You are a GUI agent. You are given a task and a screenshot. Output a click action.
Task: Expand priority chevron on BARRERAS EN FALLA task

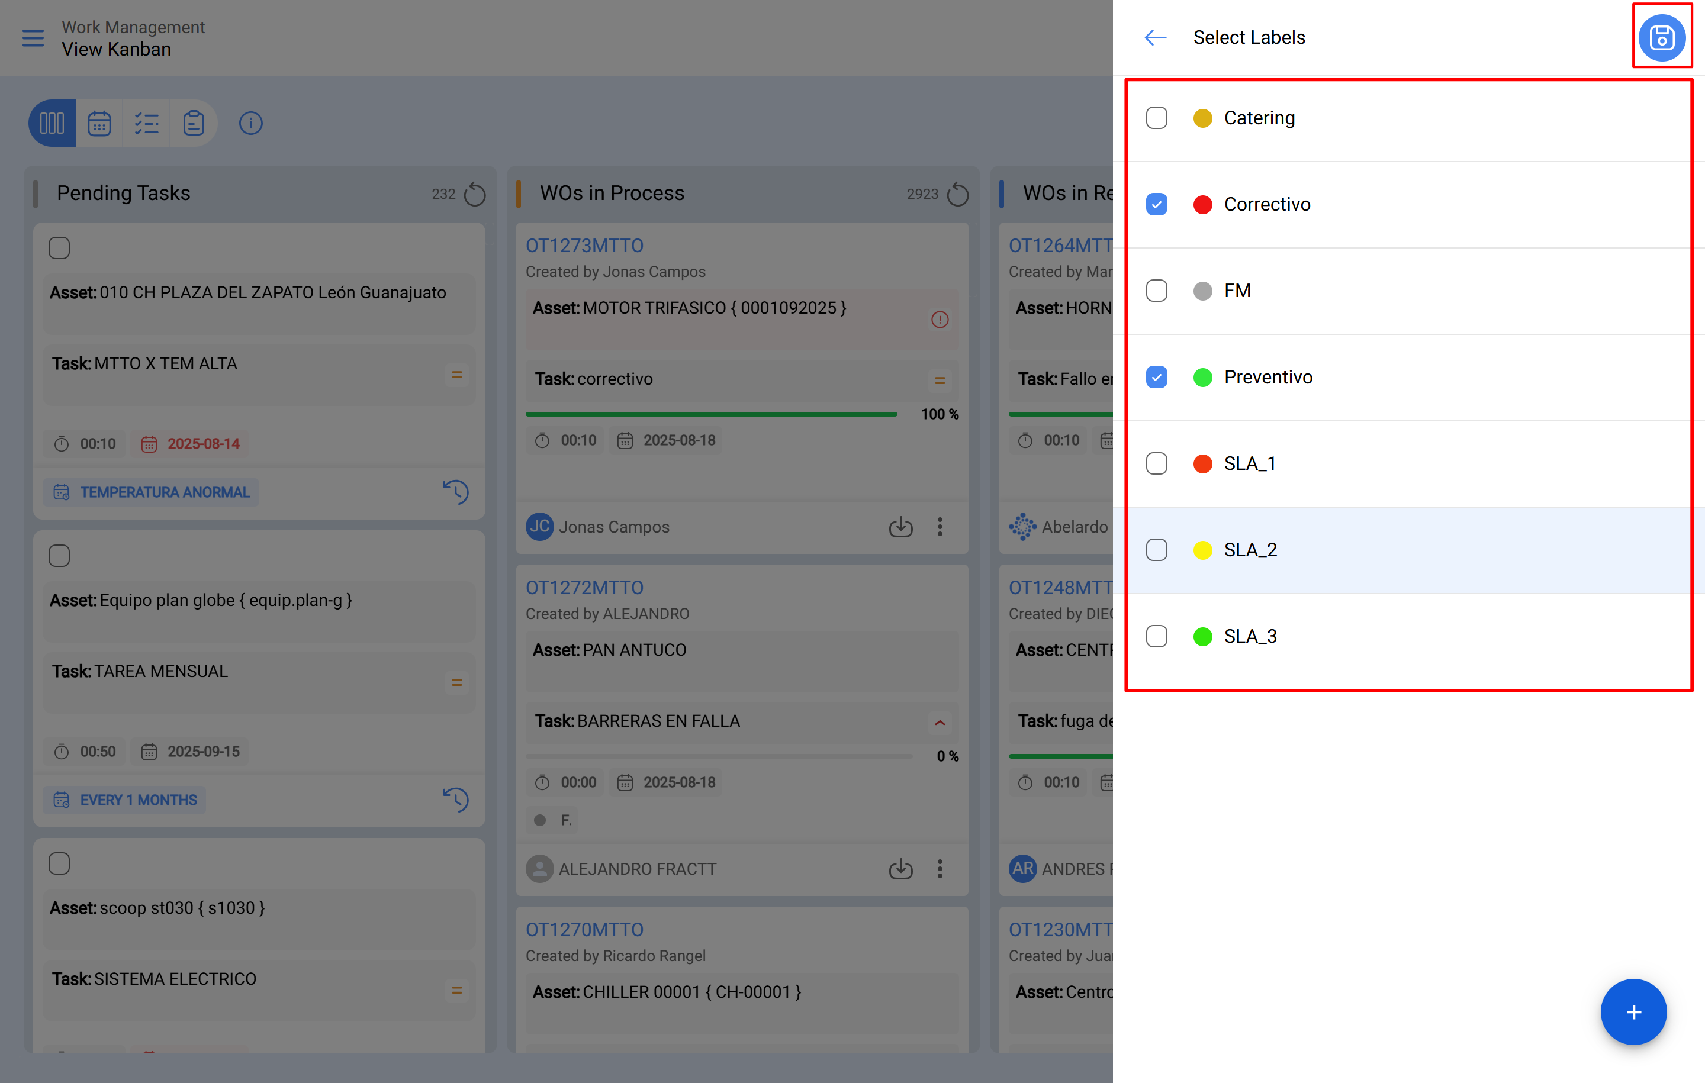(940, 723)
